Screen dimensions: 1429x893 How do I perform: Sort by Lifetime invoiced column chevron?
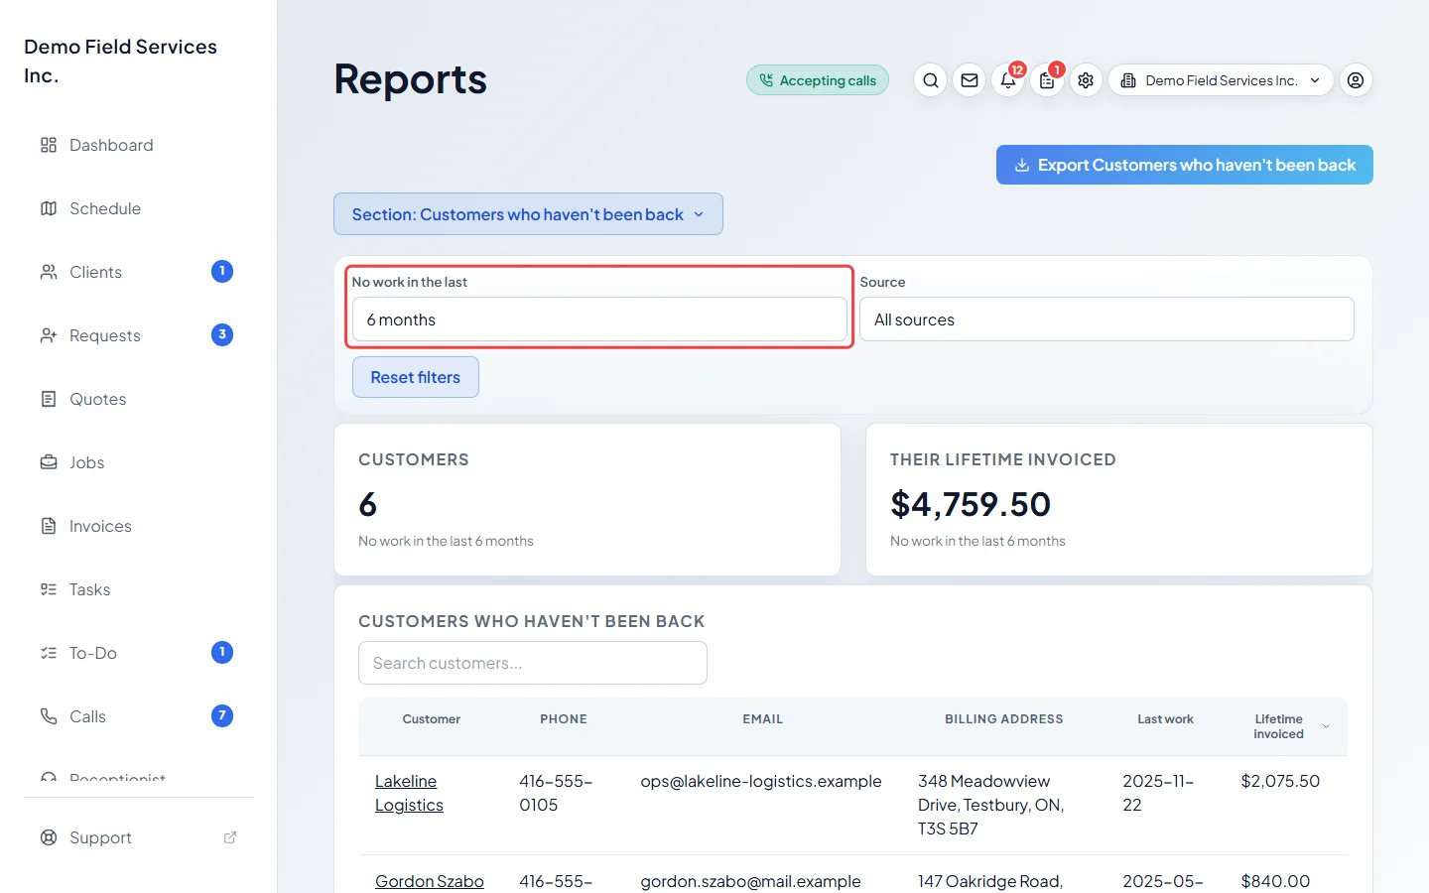point(1326,727)
